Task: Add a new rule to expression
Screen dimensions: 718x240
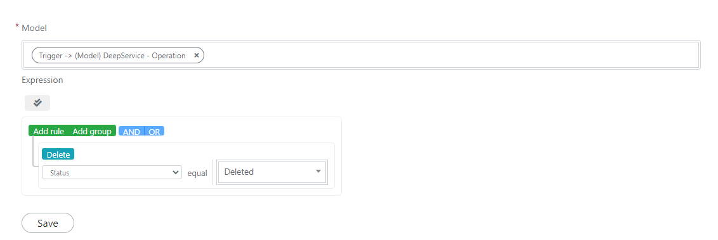Action: coord(49,131)
